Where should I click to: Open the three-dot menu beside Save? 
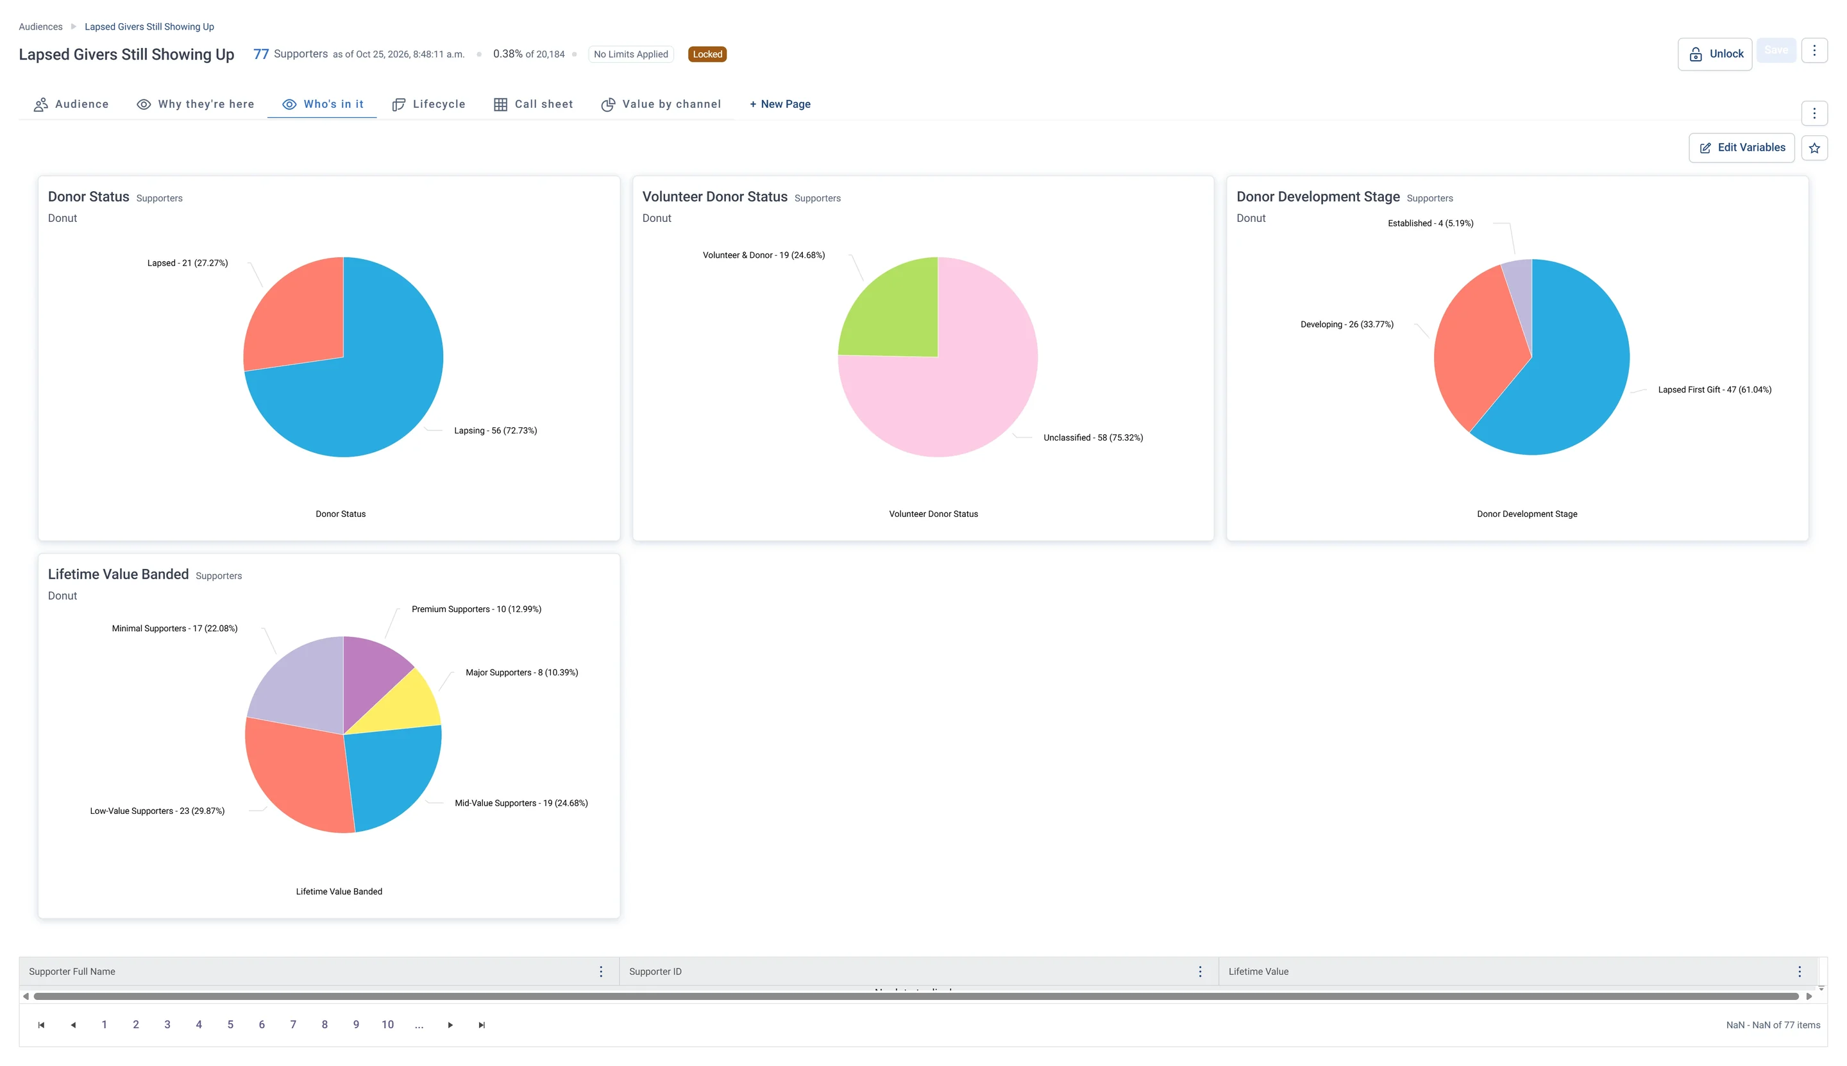1813,51
